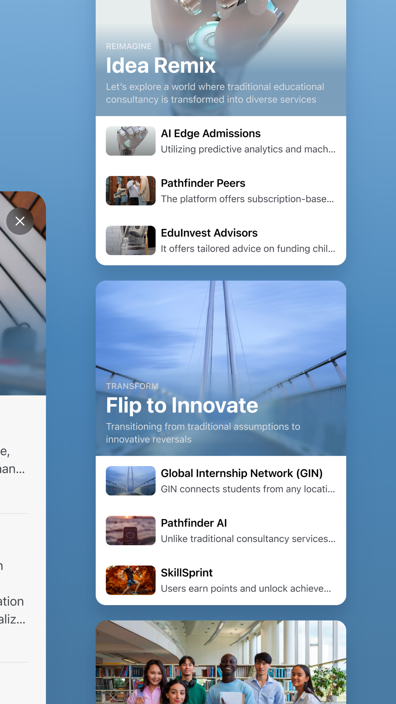Viewport: 396px width, 704px height.
Task: Open the students in library card image
Action: coord(221,662)
